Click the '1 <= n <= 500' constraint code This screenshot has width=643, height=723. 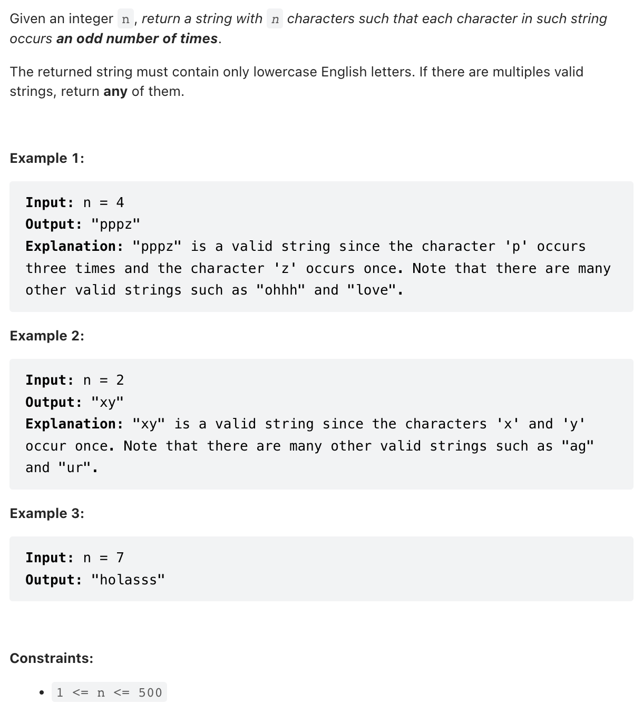pyautogui.click(x=109, y=692)
